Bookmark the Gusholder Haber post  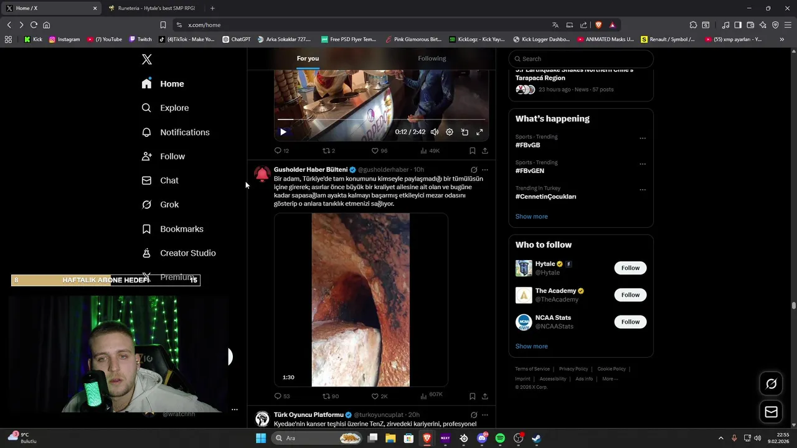(473, 396)
